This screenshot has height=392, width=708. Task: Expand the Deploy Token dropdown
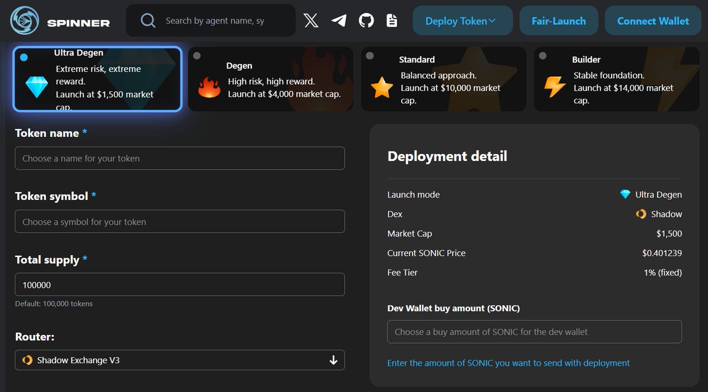461,21
